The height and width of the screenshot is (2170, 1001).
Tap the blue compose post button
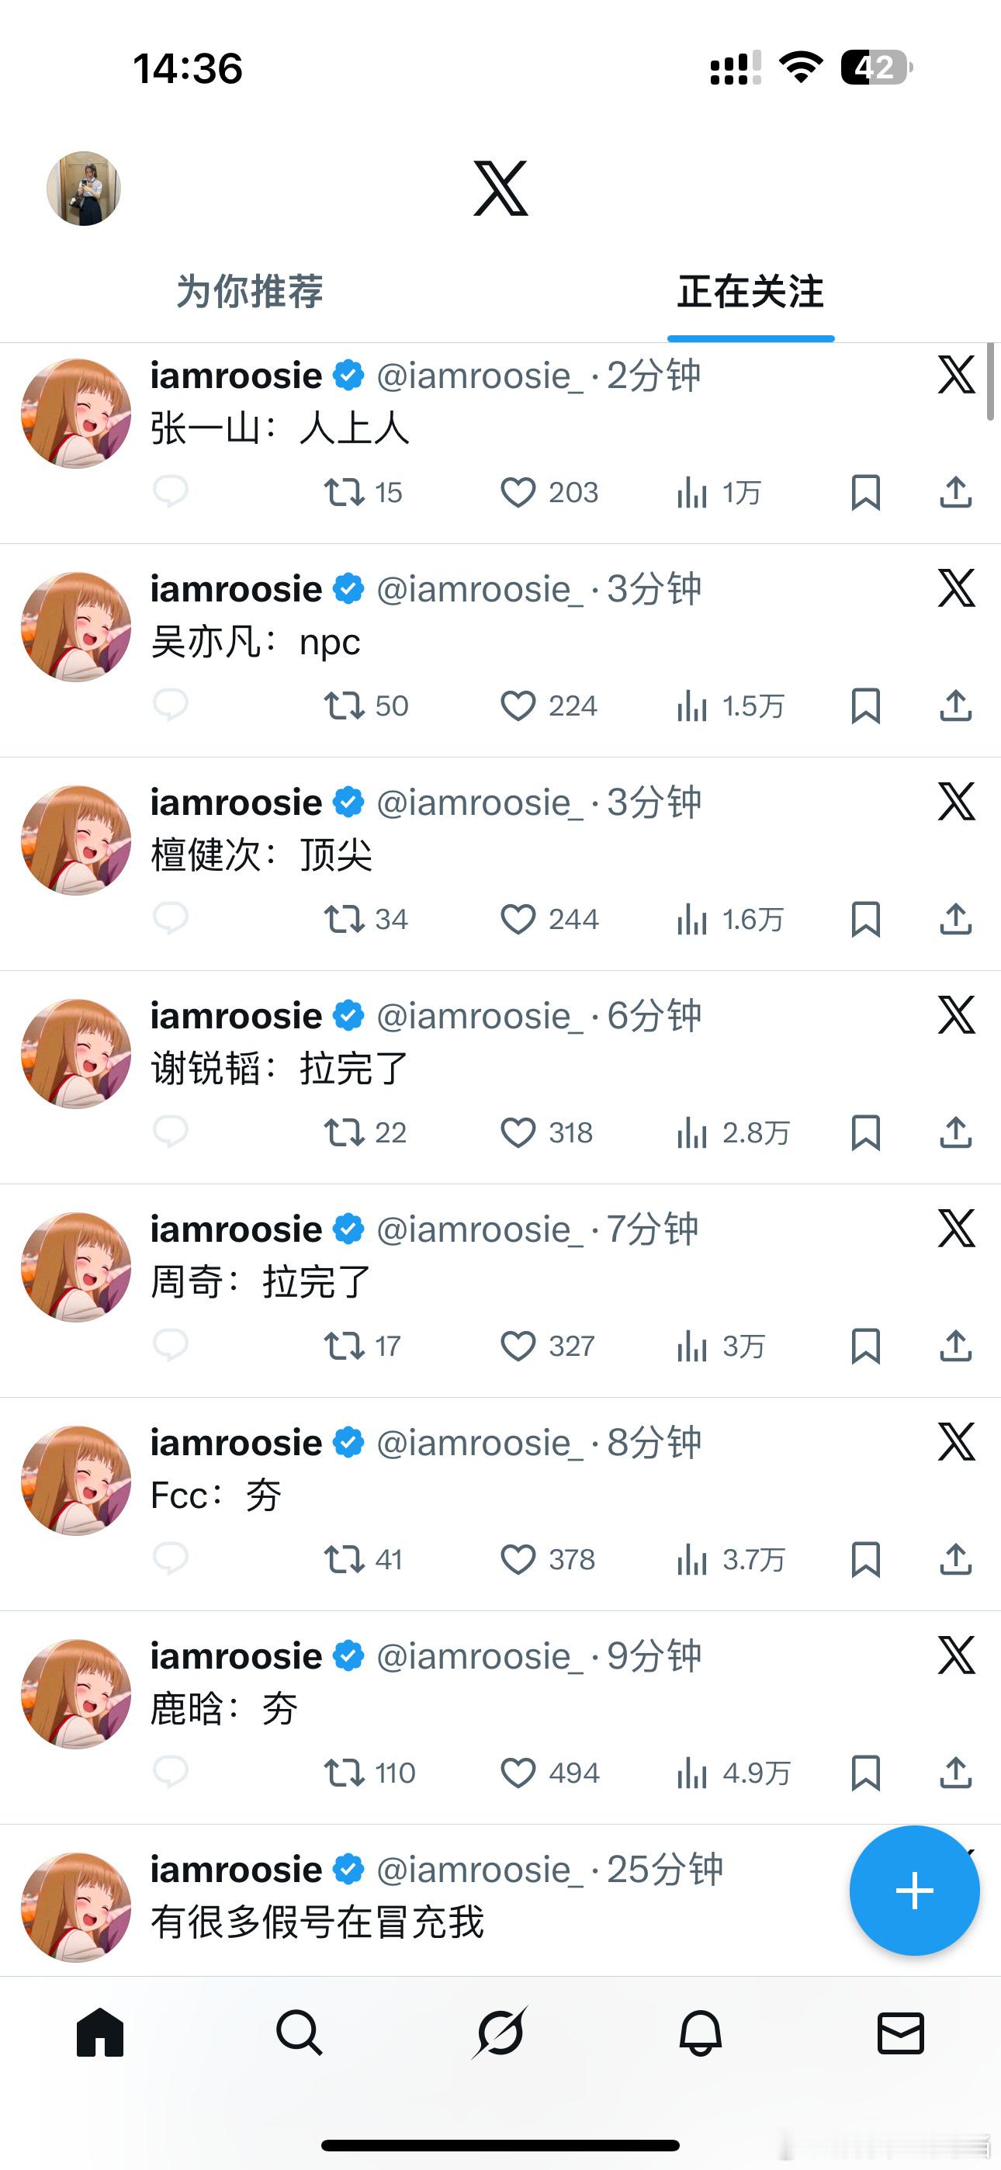914,1891
